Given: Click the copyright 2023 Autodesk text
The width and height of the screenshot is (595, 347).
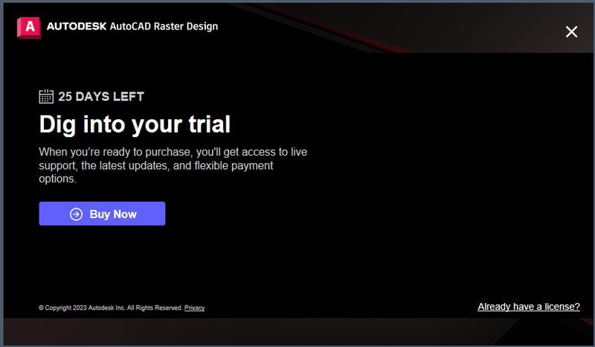Looking at the screenshot, I should pos(111,308).
